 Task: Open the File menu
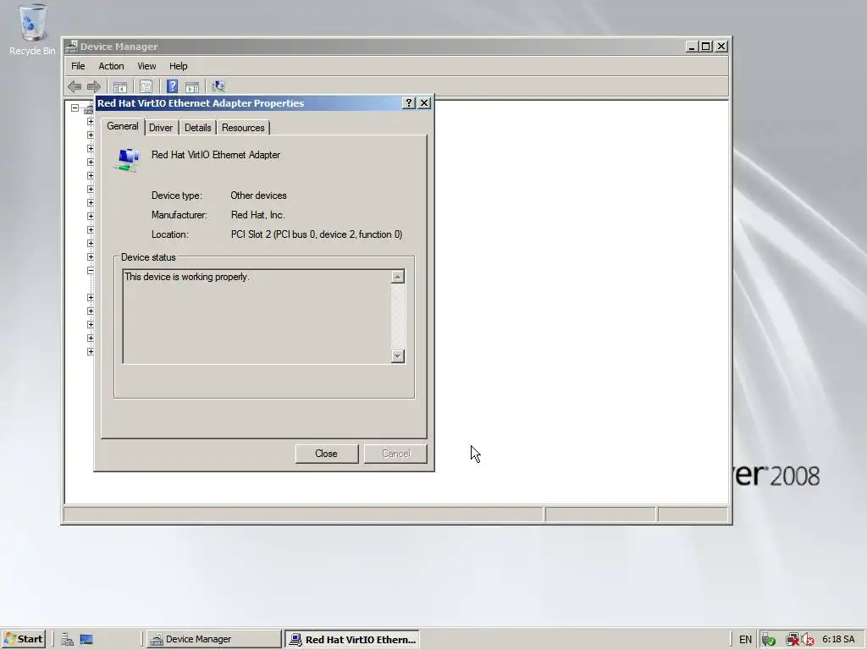[x=78, y=66]
